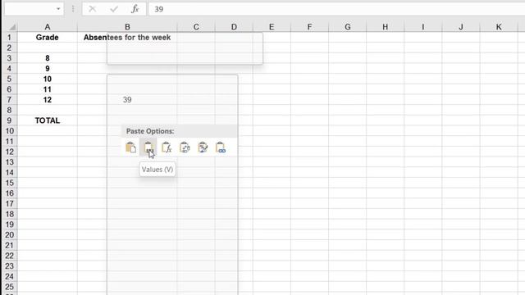Select column G header
The height and width of the screenshot is (295, 525).
click(348, 27)
